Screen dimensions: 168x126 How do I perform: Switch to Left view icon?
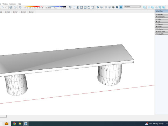pos(89,7)
